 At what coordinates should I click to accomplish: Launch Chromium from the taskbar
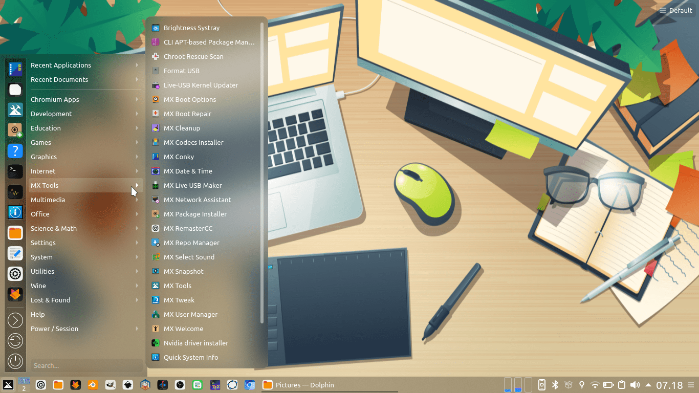click(x=250, y=385)
